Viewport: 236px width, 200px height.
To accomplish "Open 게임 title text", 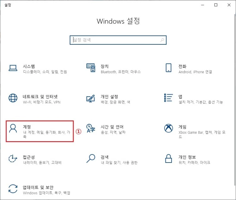I will point(183,127).
